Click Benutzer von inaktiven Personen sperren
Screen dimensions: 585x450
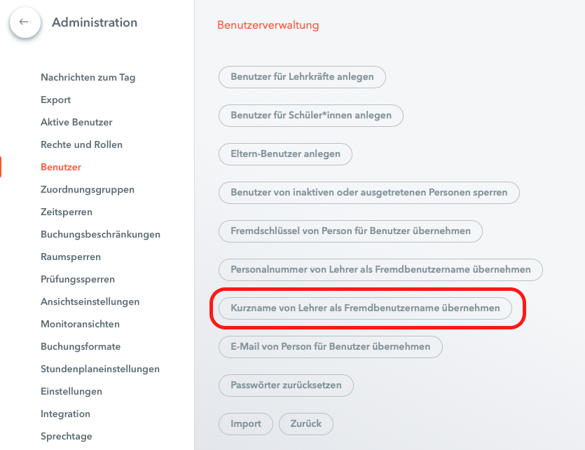point(369,193)
